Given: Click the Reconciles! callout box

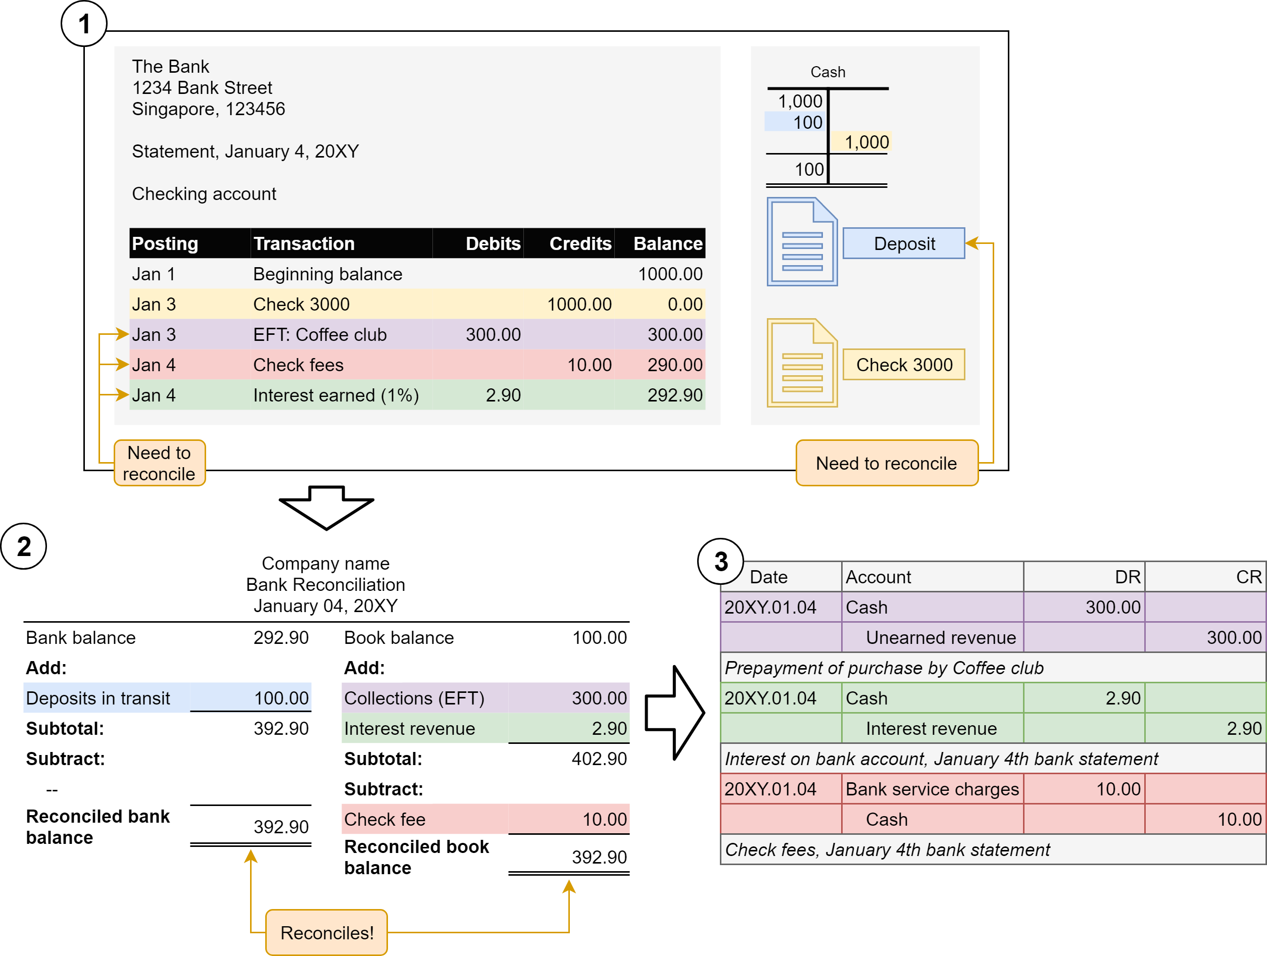Looking at the screenshot, I should tap(326, 932).
